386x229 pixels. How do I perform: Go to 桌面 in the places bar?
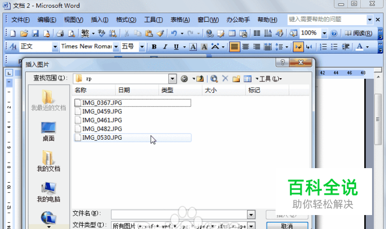49,132
